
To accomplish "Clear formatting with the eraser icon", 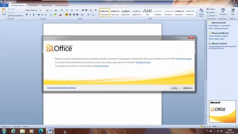I will pos(62,10).
